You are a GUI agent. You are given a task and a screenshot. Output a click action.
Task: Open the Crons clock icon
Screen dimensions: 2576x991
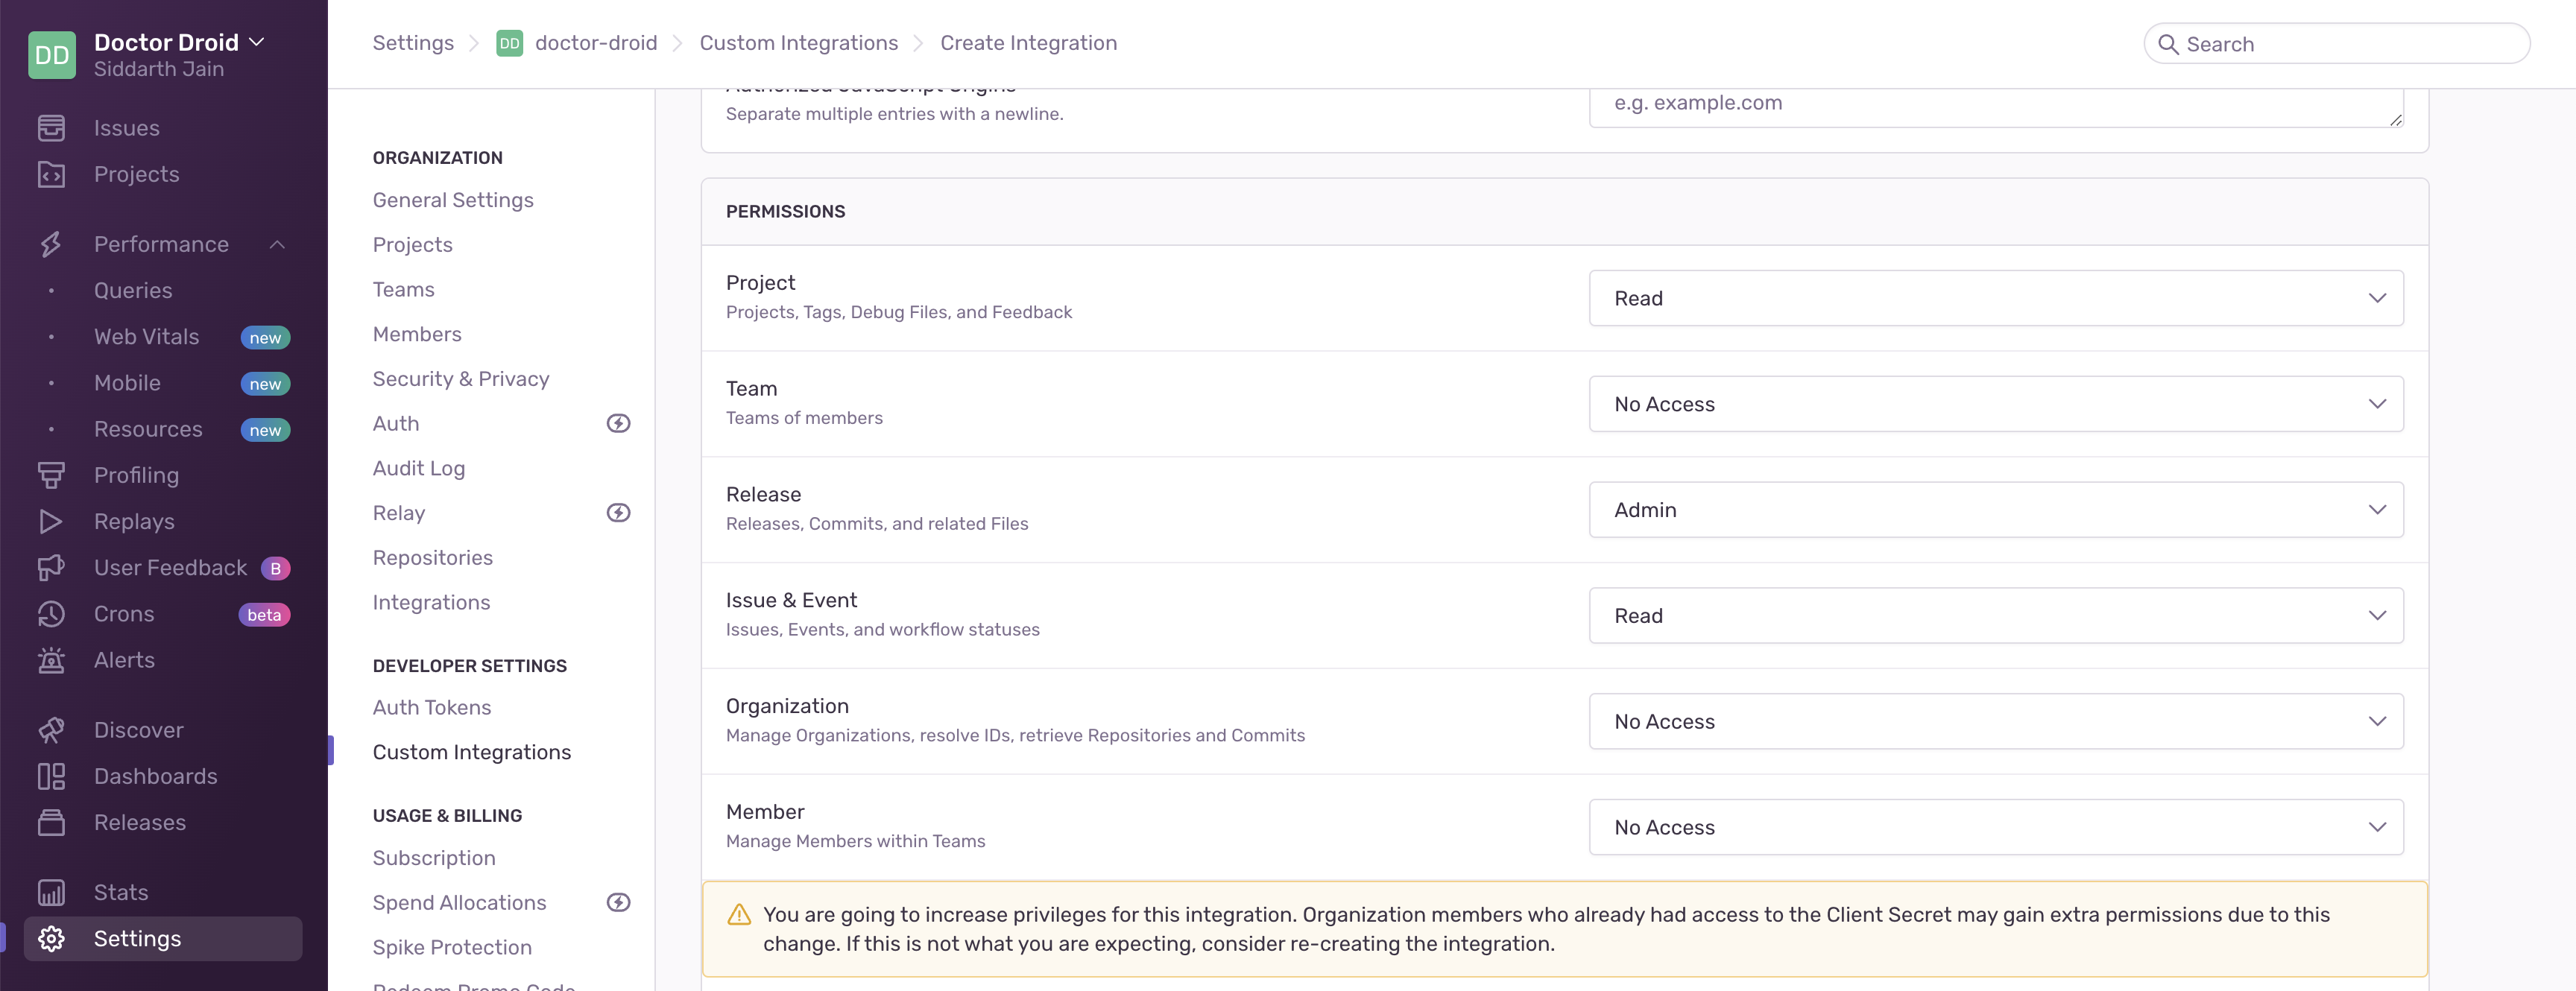point(51,614)
